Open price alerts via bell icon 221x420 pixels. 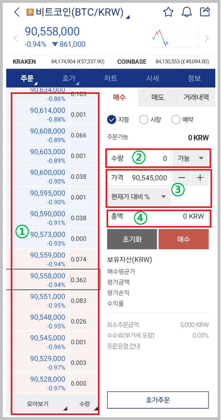click(187, 12)
